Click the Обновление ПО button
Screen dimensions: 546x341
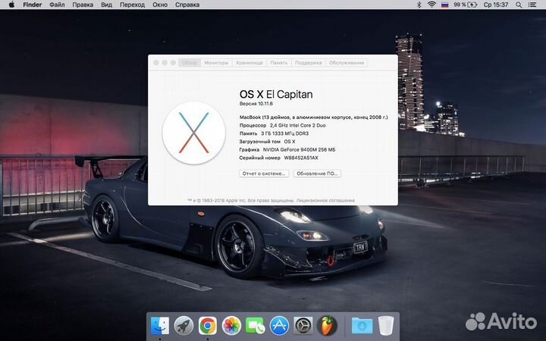coord(317,174)
